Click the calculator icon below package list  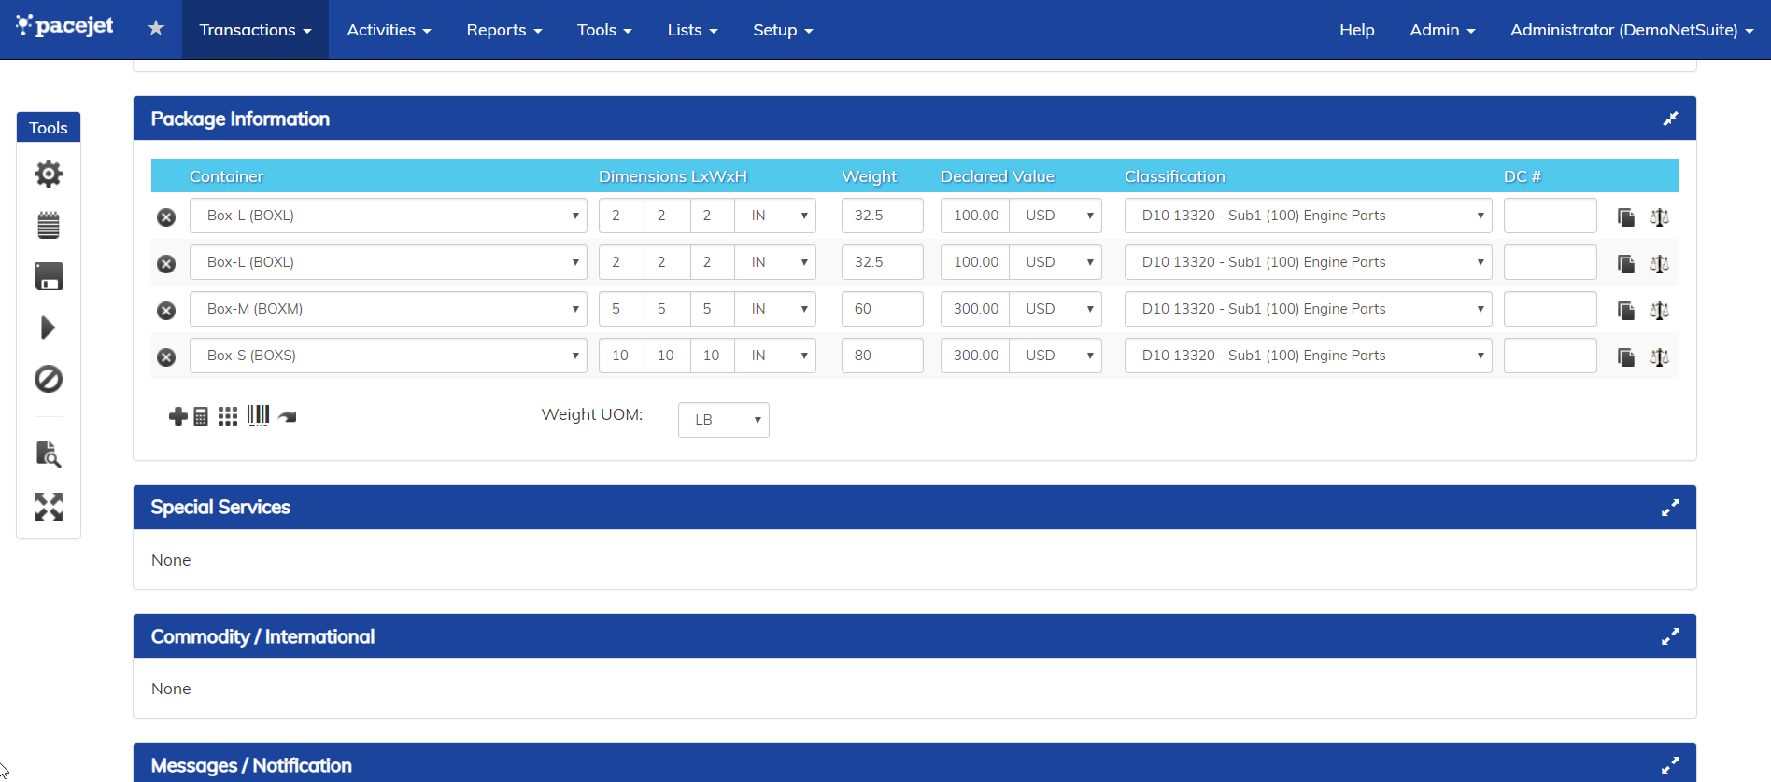[201, 416]
